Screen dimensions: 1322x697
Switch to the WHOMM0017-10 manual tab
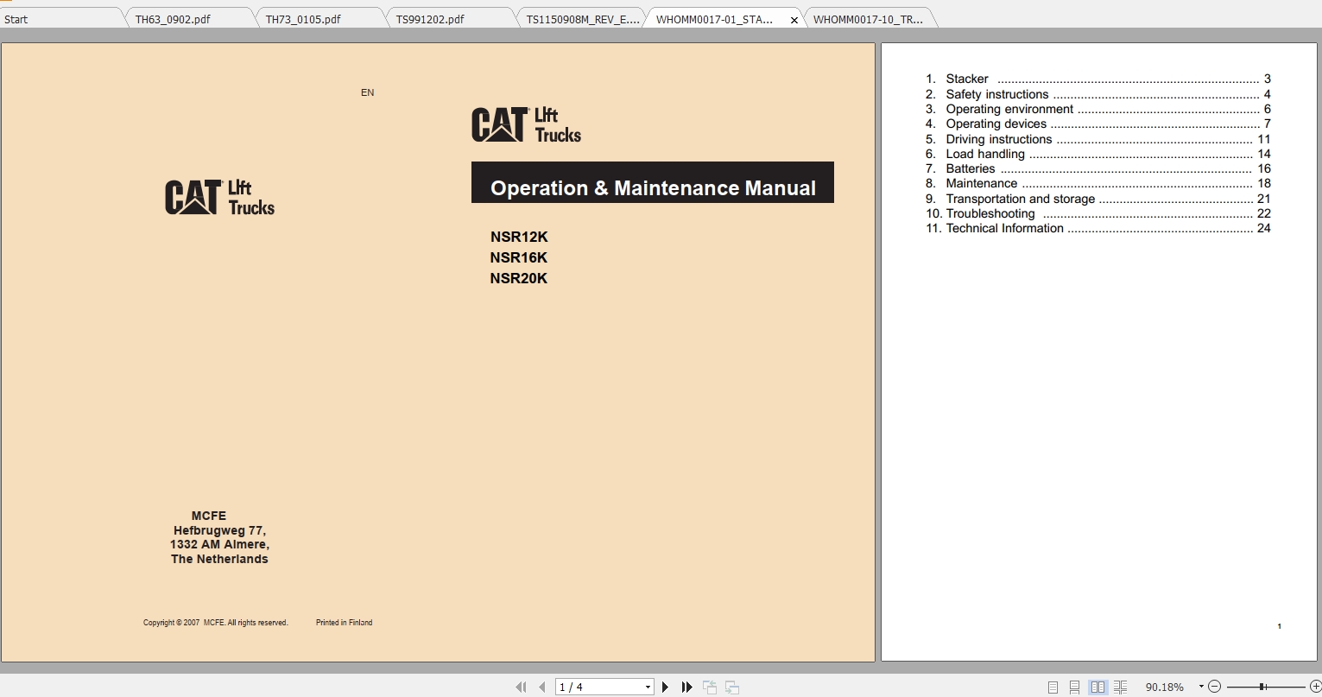tap(866, 17)
